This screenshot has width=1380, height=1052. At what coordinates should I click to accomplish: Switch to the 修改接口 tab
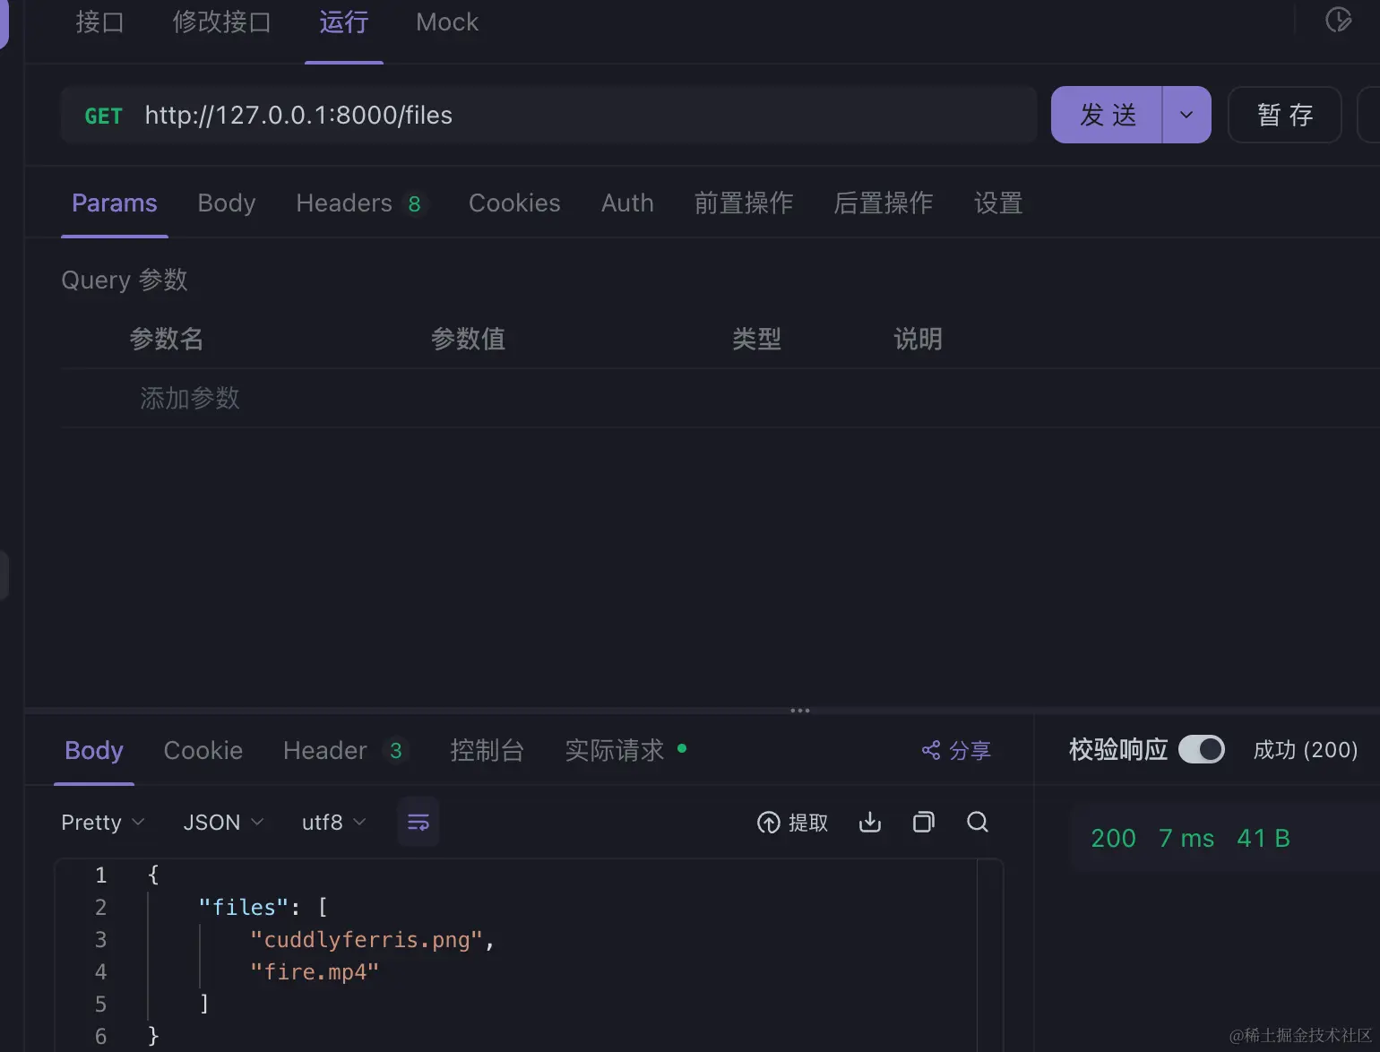pyautogui.click(x=222, y=22)
